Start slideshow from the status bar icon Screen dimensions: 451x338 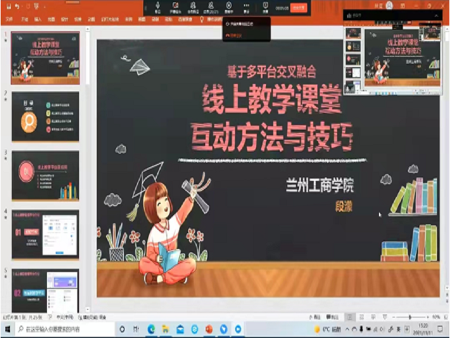(x=384, y=317)
